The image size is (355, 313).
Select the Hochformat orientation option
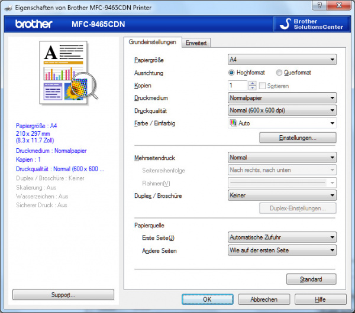point(232,73)
